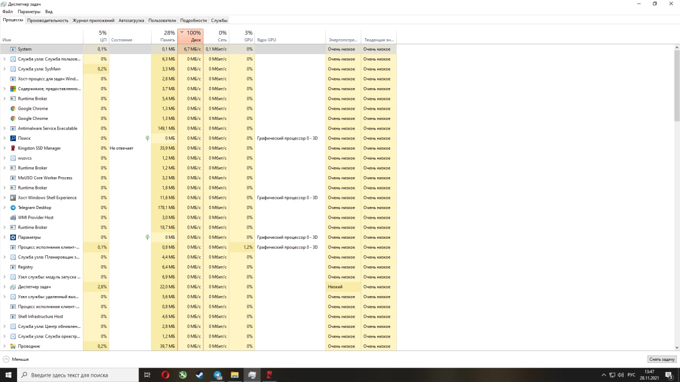680x382 pixels.
Task: Sort by the Ядро GPU column header
Action: [290, 36]
